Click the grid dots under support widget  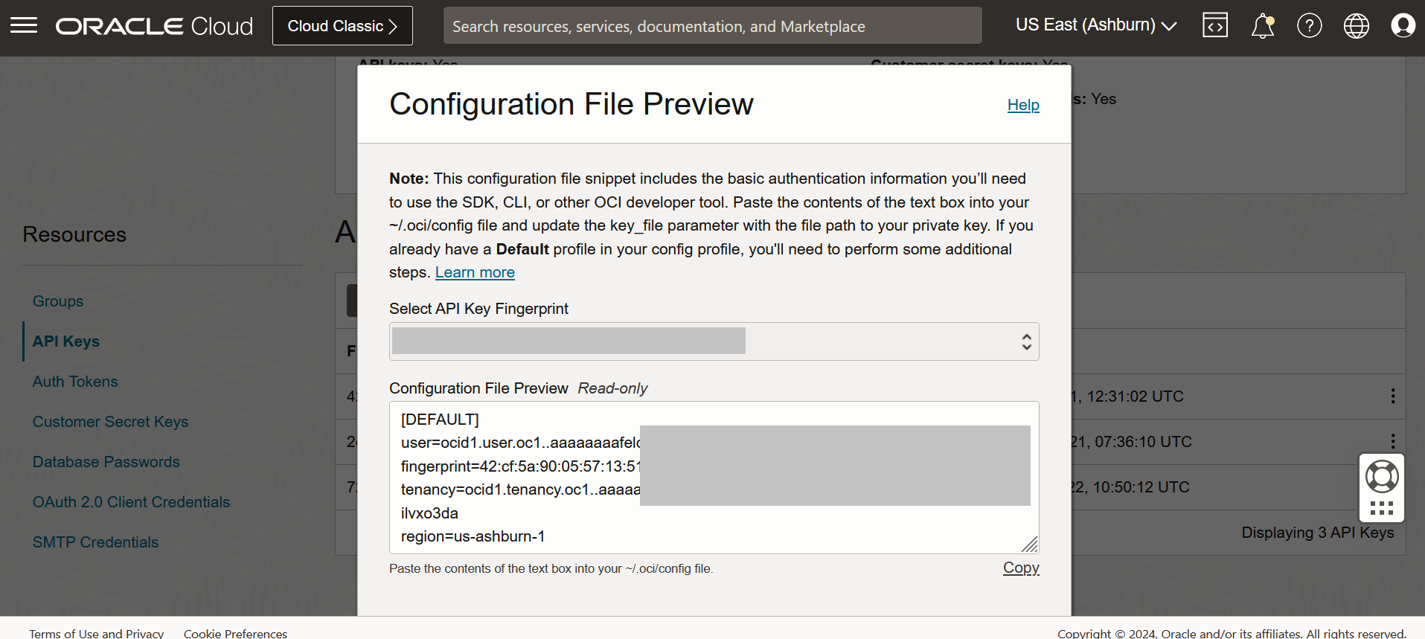[x=1382, y=508]
